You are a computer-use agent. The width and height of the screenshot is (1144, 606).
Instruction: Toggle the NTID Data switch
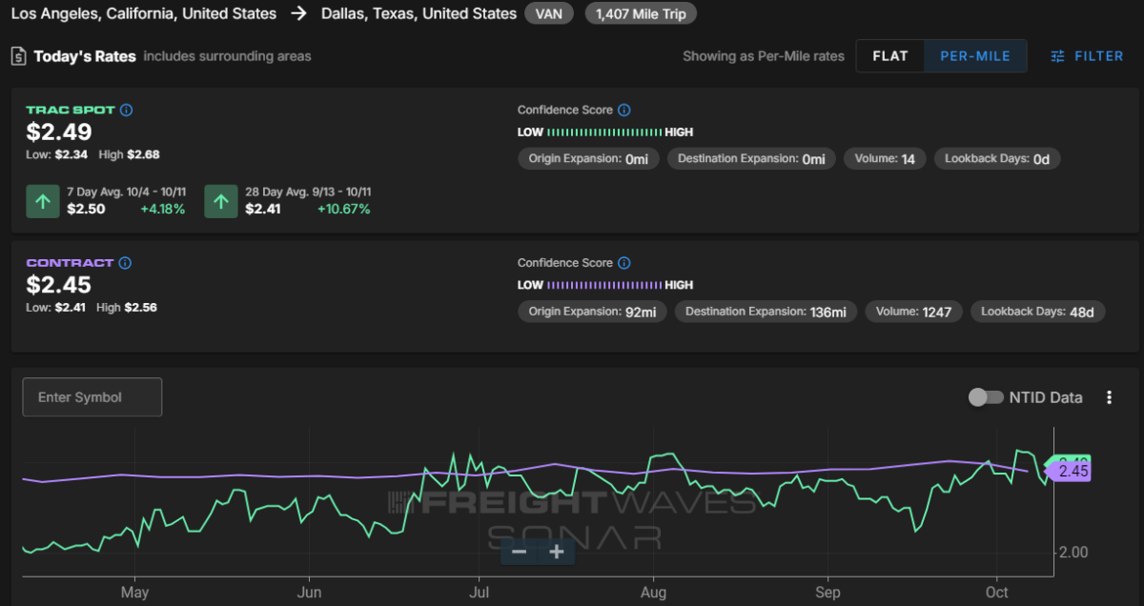[986, 397]
